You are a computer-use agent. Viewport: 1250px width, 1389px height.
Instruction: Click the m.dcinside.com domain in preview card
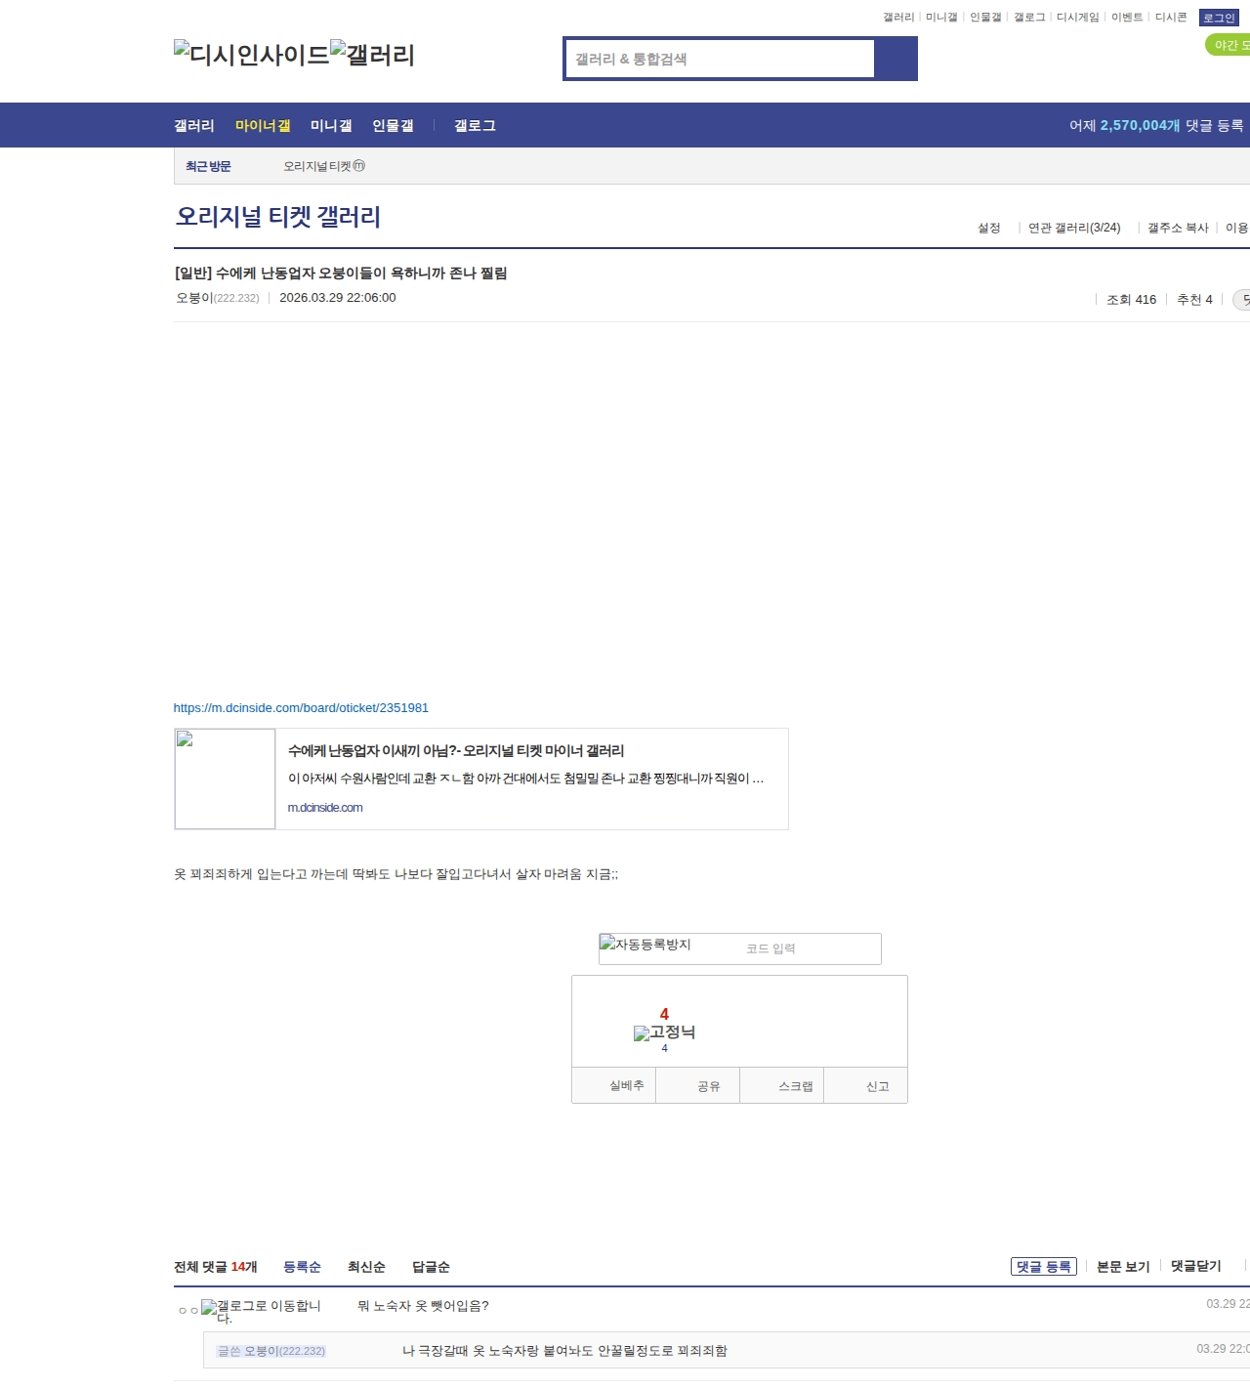point(325,808)
